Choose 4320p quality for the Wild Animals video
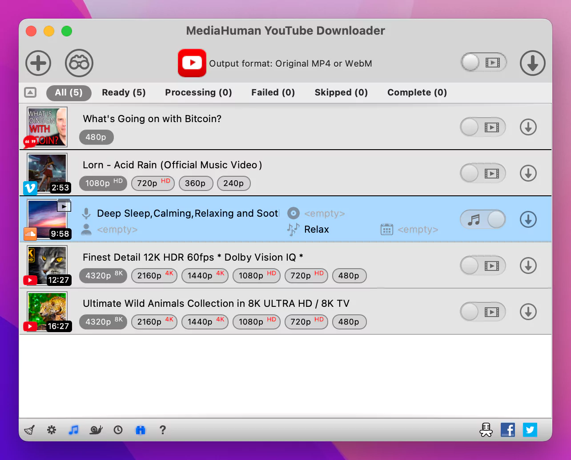Viewport: 571px width, 460px height. point(103,322)
